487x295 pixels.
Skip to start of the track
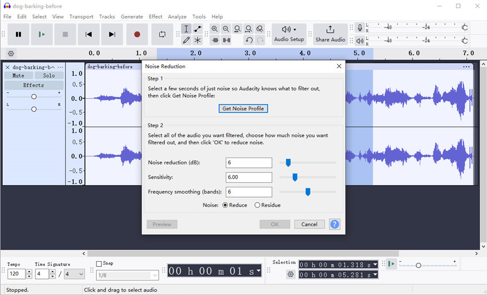pyautogui.click(x=88, y=34)
